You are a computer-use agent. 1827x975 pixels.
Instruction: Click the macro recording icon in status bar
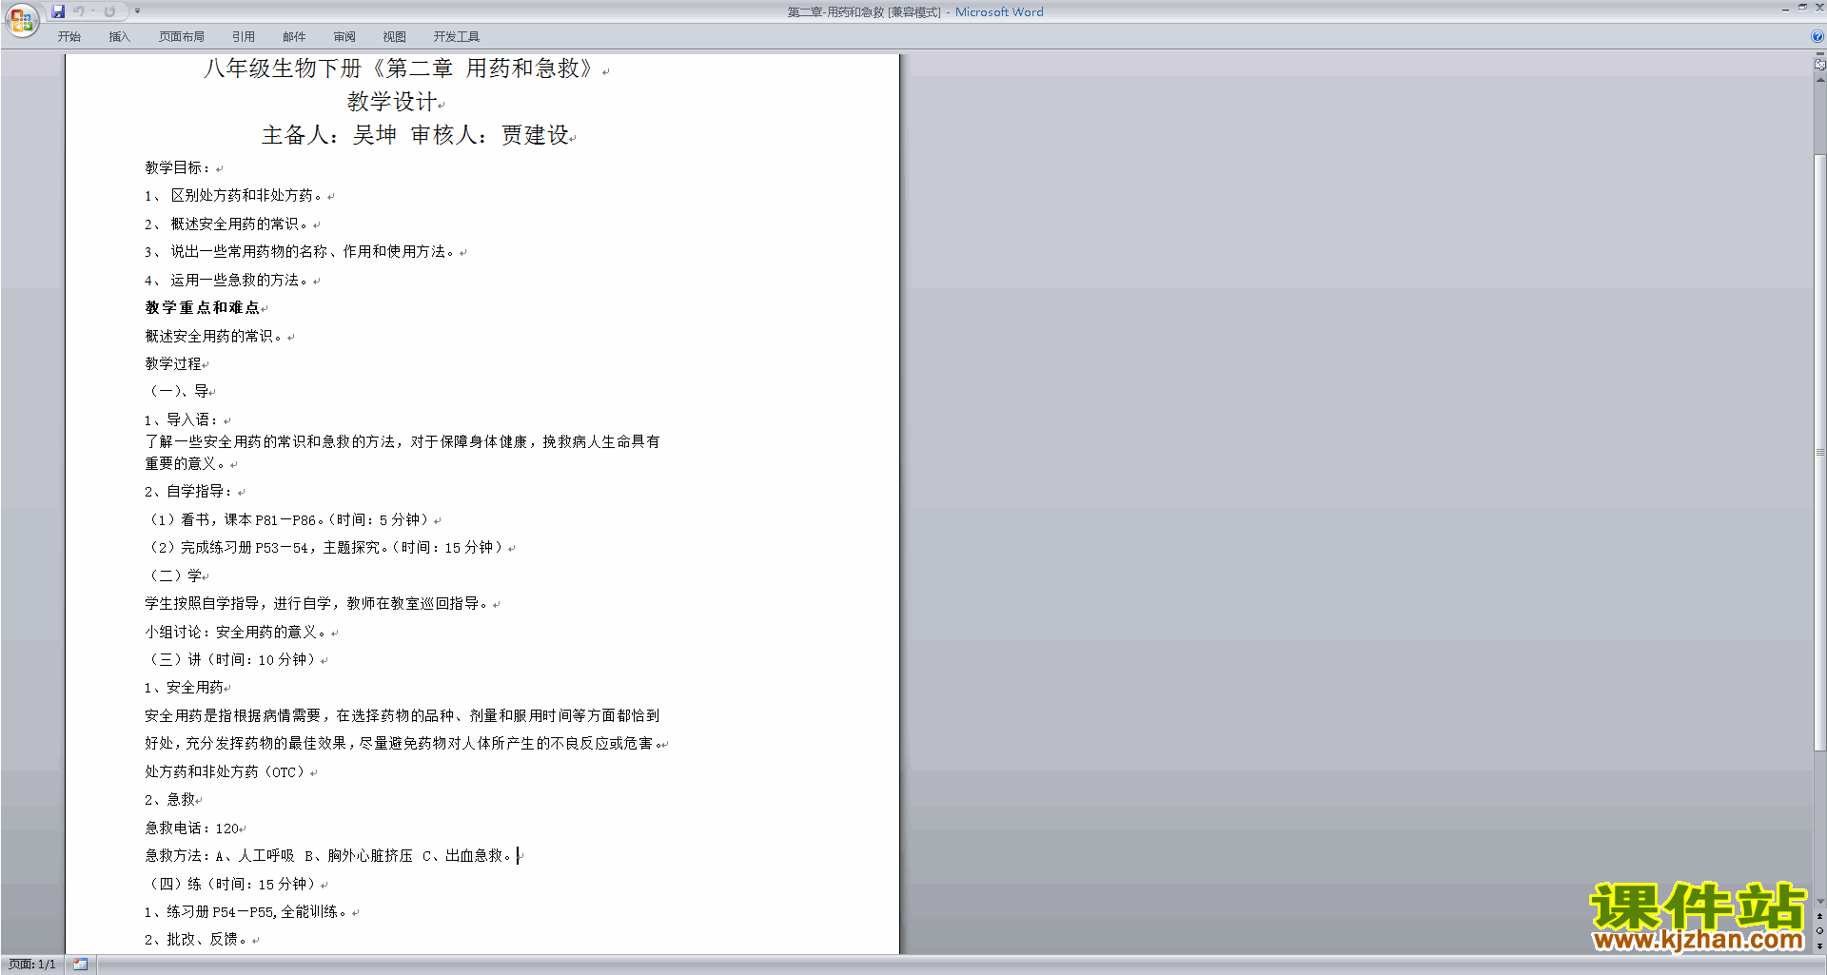point(80,965)
